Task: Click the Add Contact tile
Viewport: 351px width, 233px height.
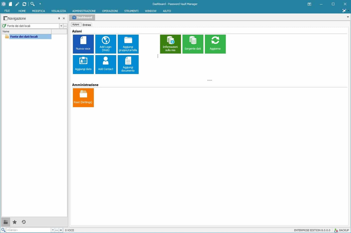Action: (106, 64)
